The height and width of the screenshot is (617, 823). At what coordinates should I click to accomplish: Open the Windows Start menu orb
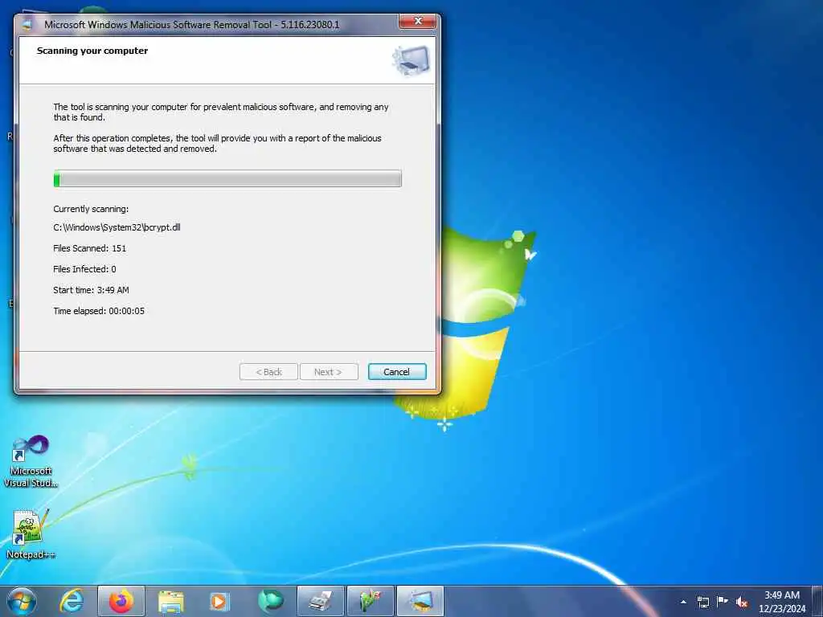click(22, 601)
